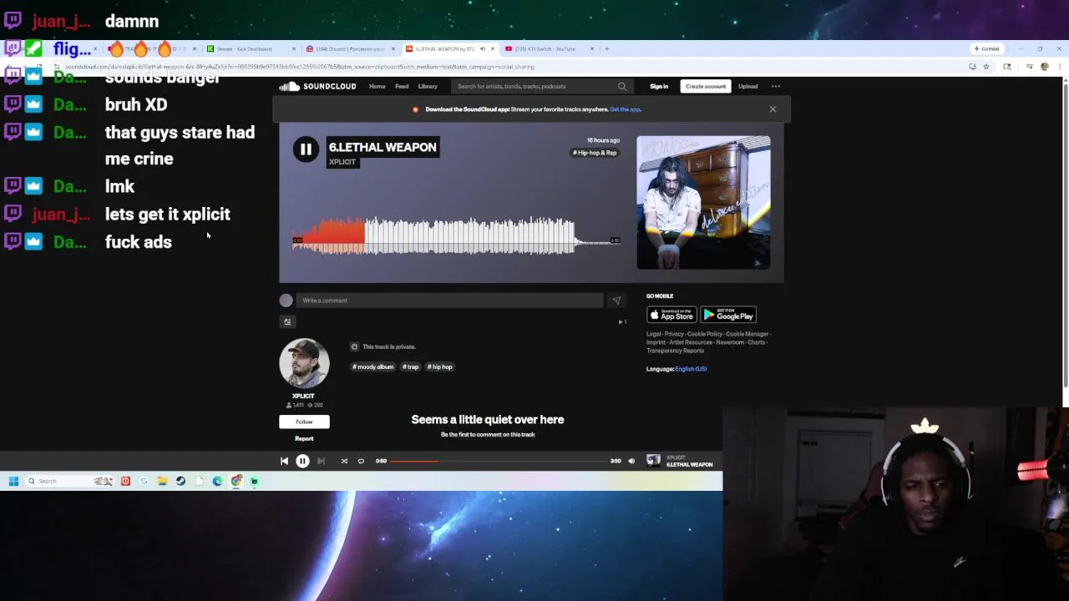Click the magnifier search icon in SoundCloud header

coord(622,86)
